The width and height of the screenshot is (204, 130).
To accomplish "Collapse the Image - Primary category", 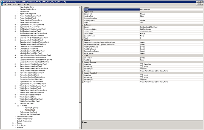I will coord(83,62).
